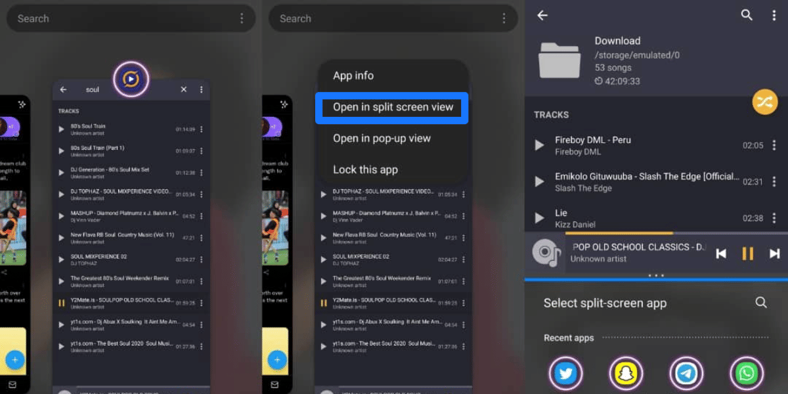The width and height of the screenshot is (788, 394).
Task: Tap the back arrow in the Download panel
Action: click(x=542, y=14)
